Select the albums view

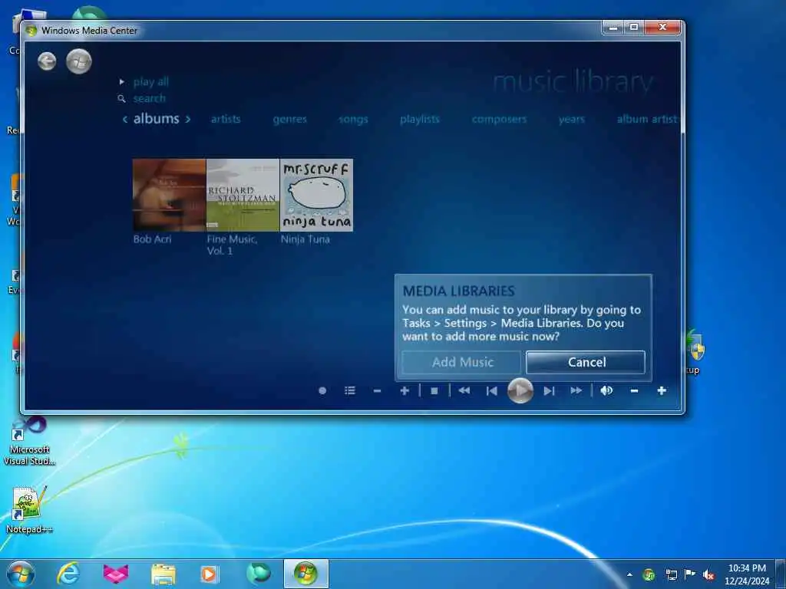pyautogui.click(x=156, y=119)
